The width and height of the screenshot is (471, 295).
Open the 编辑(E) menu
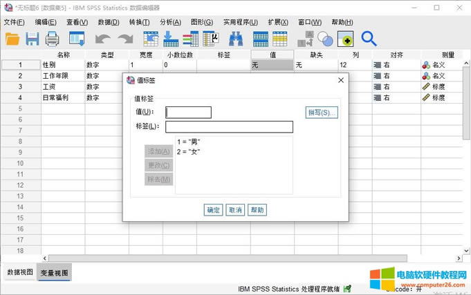[46, 22]
